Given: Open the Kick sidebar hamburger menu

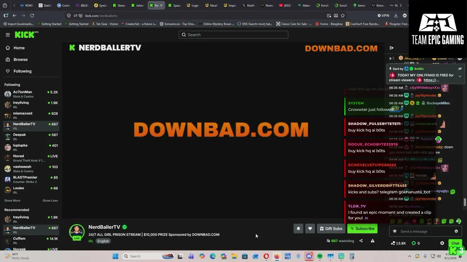Looking at the screenshot, I should [x=8, y=35].
